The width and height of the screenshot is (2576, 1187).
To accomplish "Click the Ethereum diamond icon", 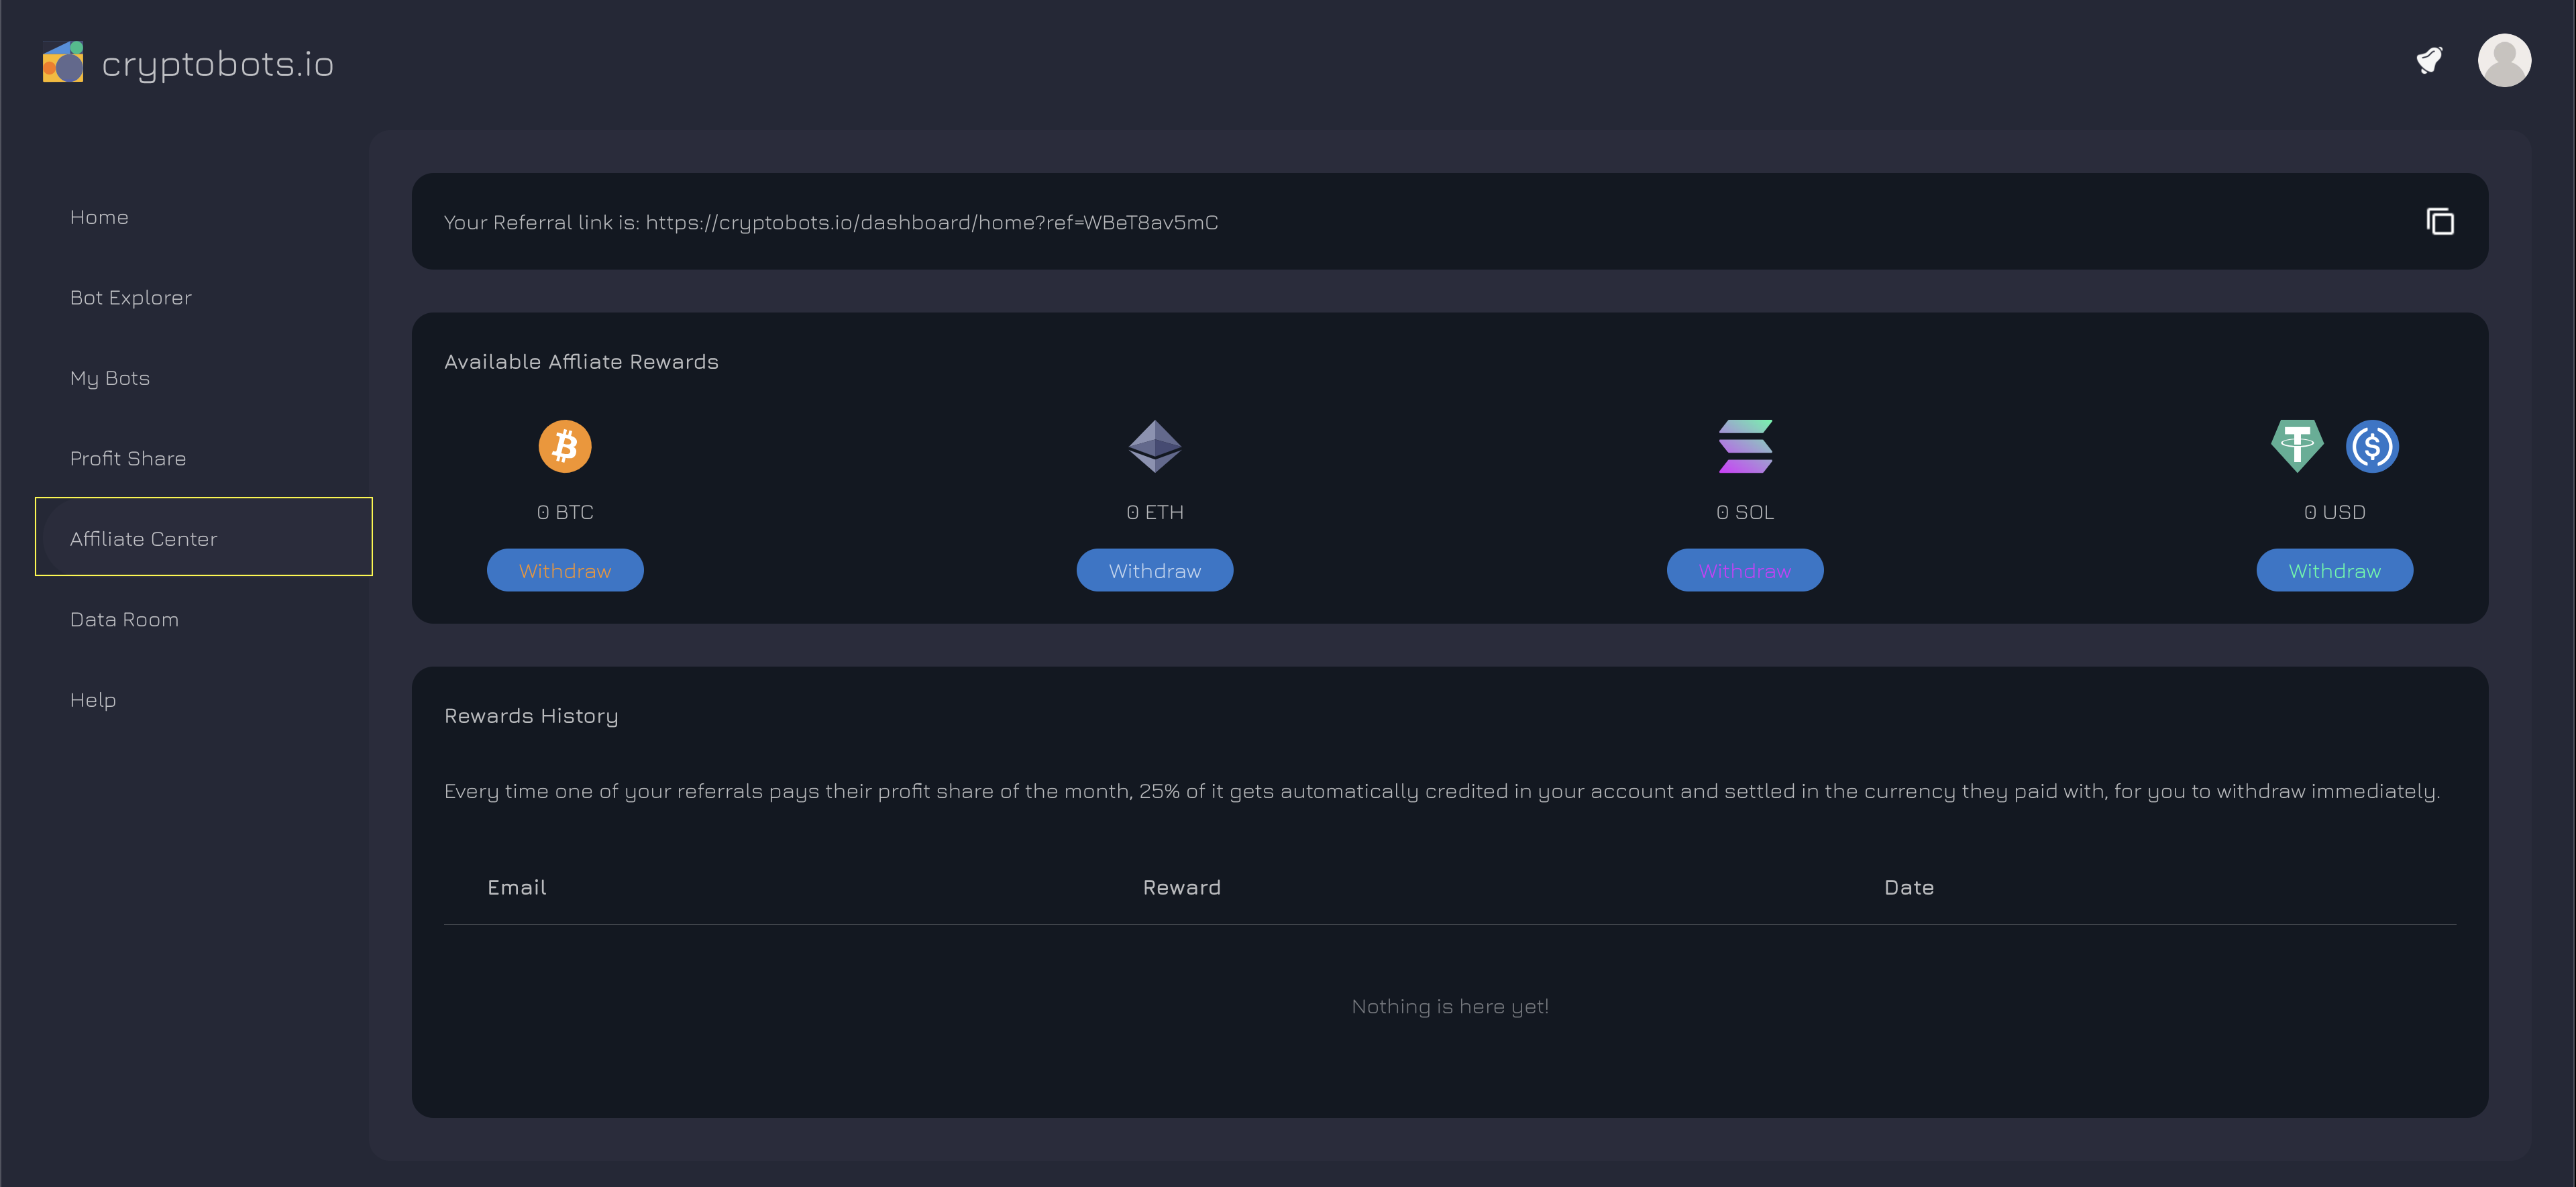I will [1155, 446].
